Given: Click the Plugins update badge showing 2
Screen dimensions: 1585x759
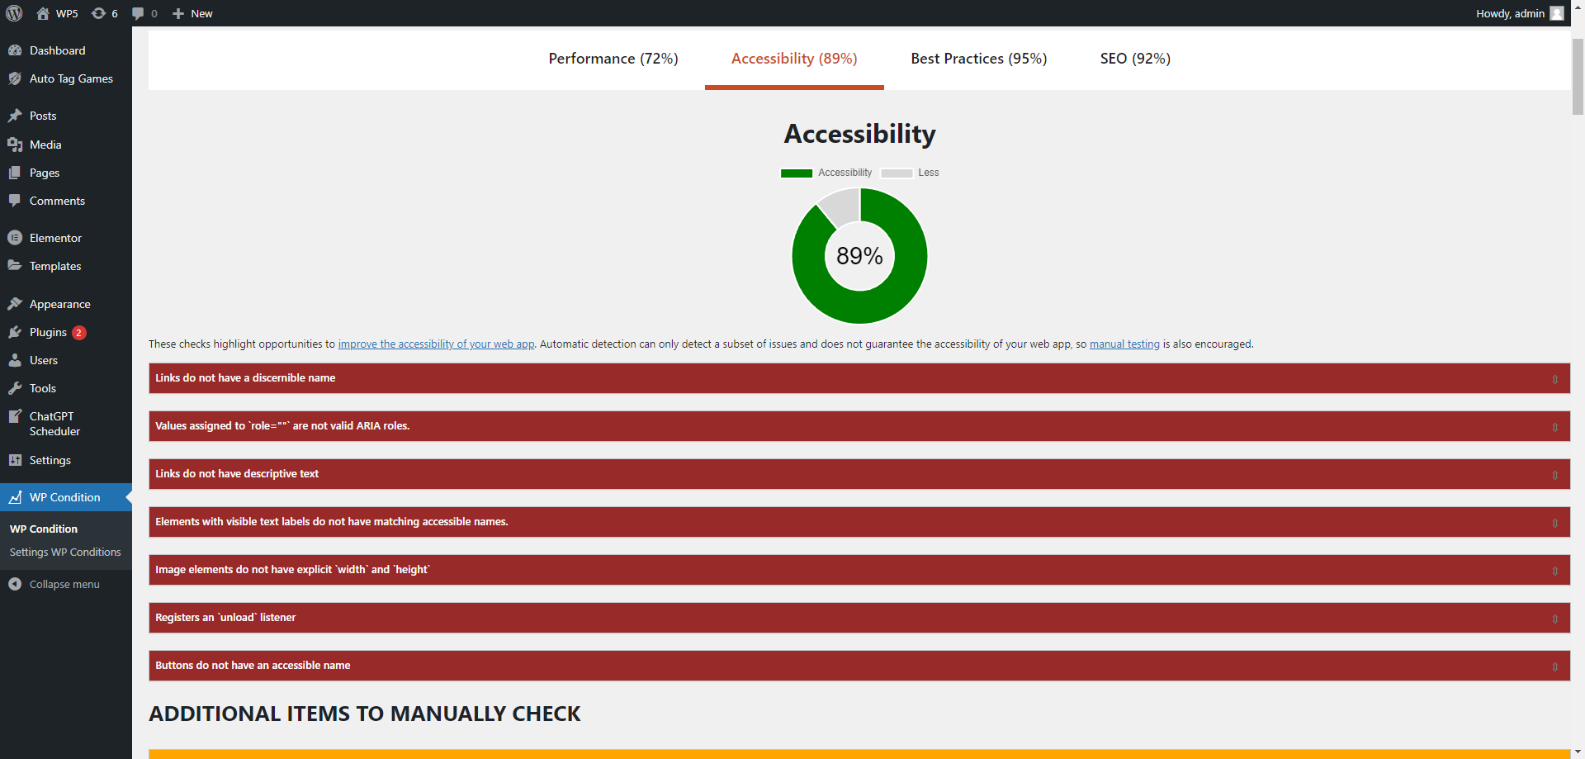Looking at the screenshot, I should coord(79,333).
